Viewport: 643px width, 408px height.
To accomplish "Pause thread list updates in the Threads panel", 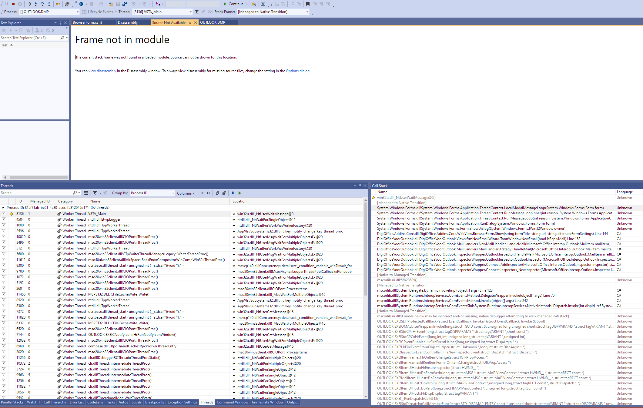I will pyautogui.click(x=233, y=193).
